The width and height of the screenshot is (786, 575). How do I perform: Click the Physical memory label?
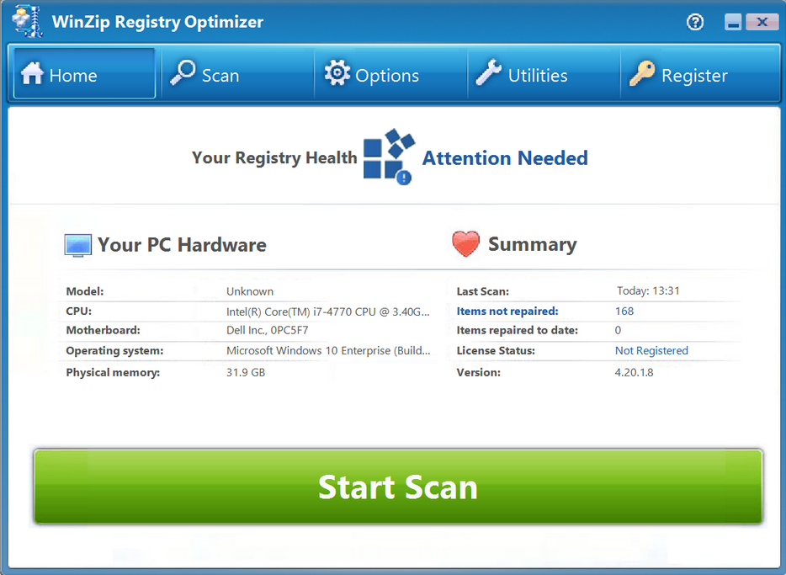(113, 372)
